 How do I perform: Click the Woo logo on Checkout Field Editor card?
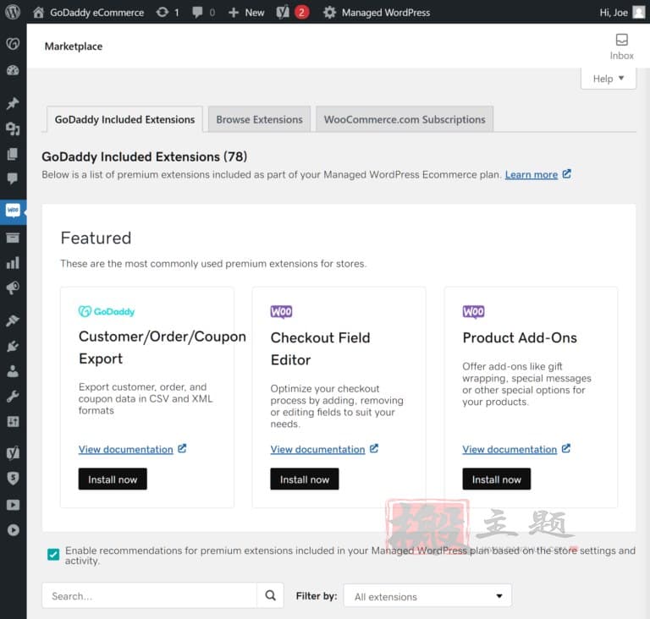tap(281, 311)
